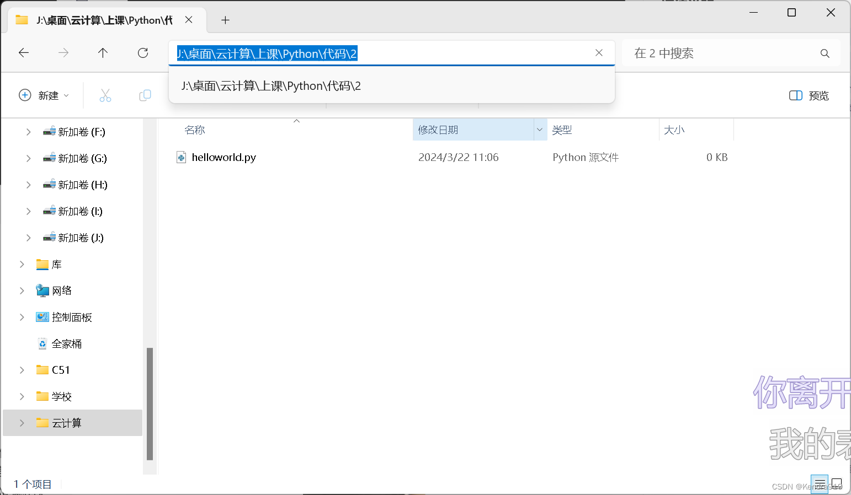The height and width of the screenshot is (495, 851).
Task: Switch to large icons view layout
Action: pos(837,484)
